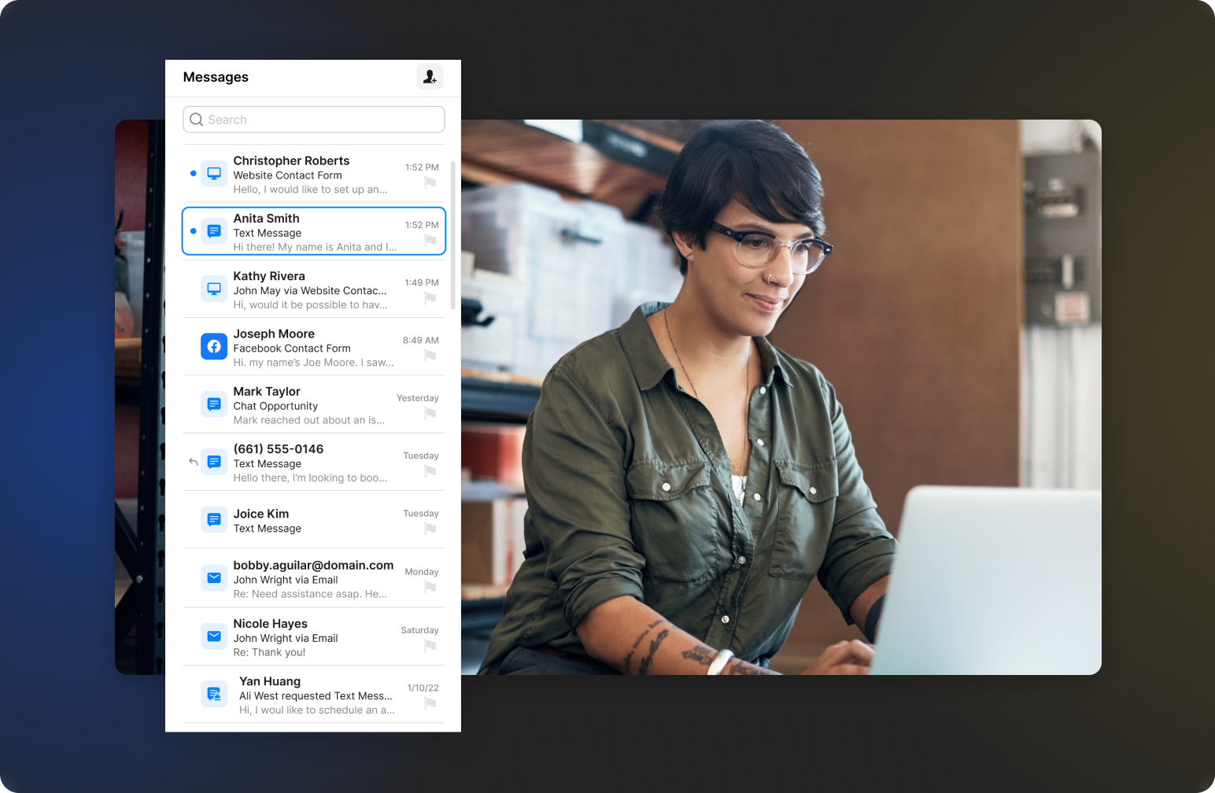Flag the Kathy Rivera message
This screenshot has width=1215, height=793.
(430, 297)
